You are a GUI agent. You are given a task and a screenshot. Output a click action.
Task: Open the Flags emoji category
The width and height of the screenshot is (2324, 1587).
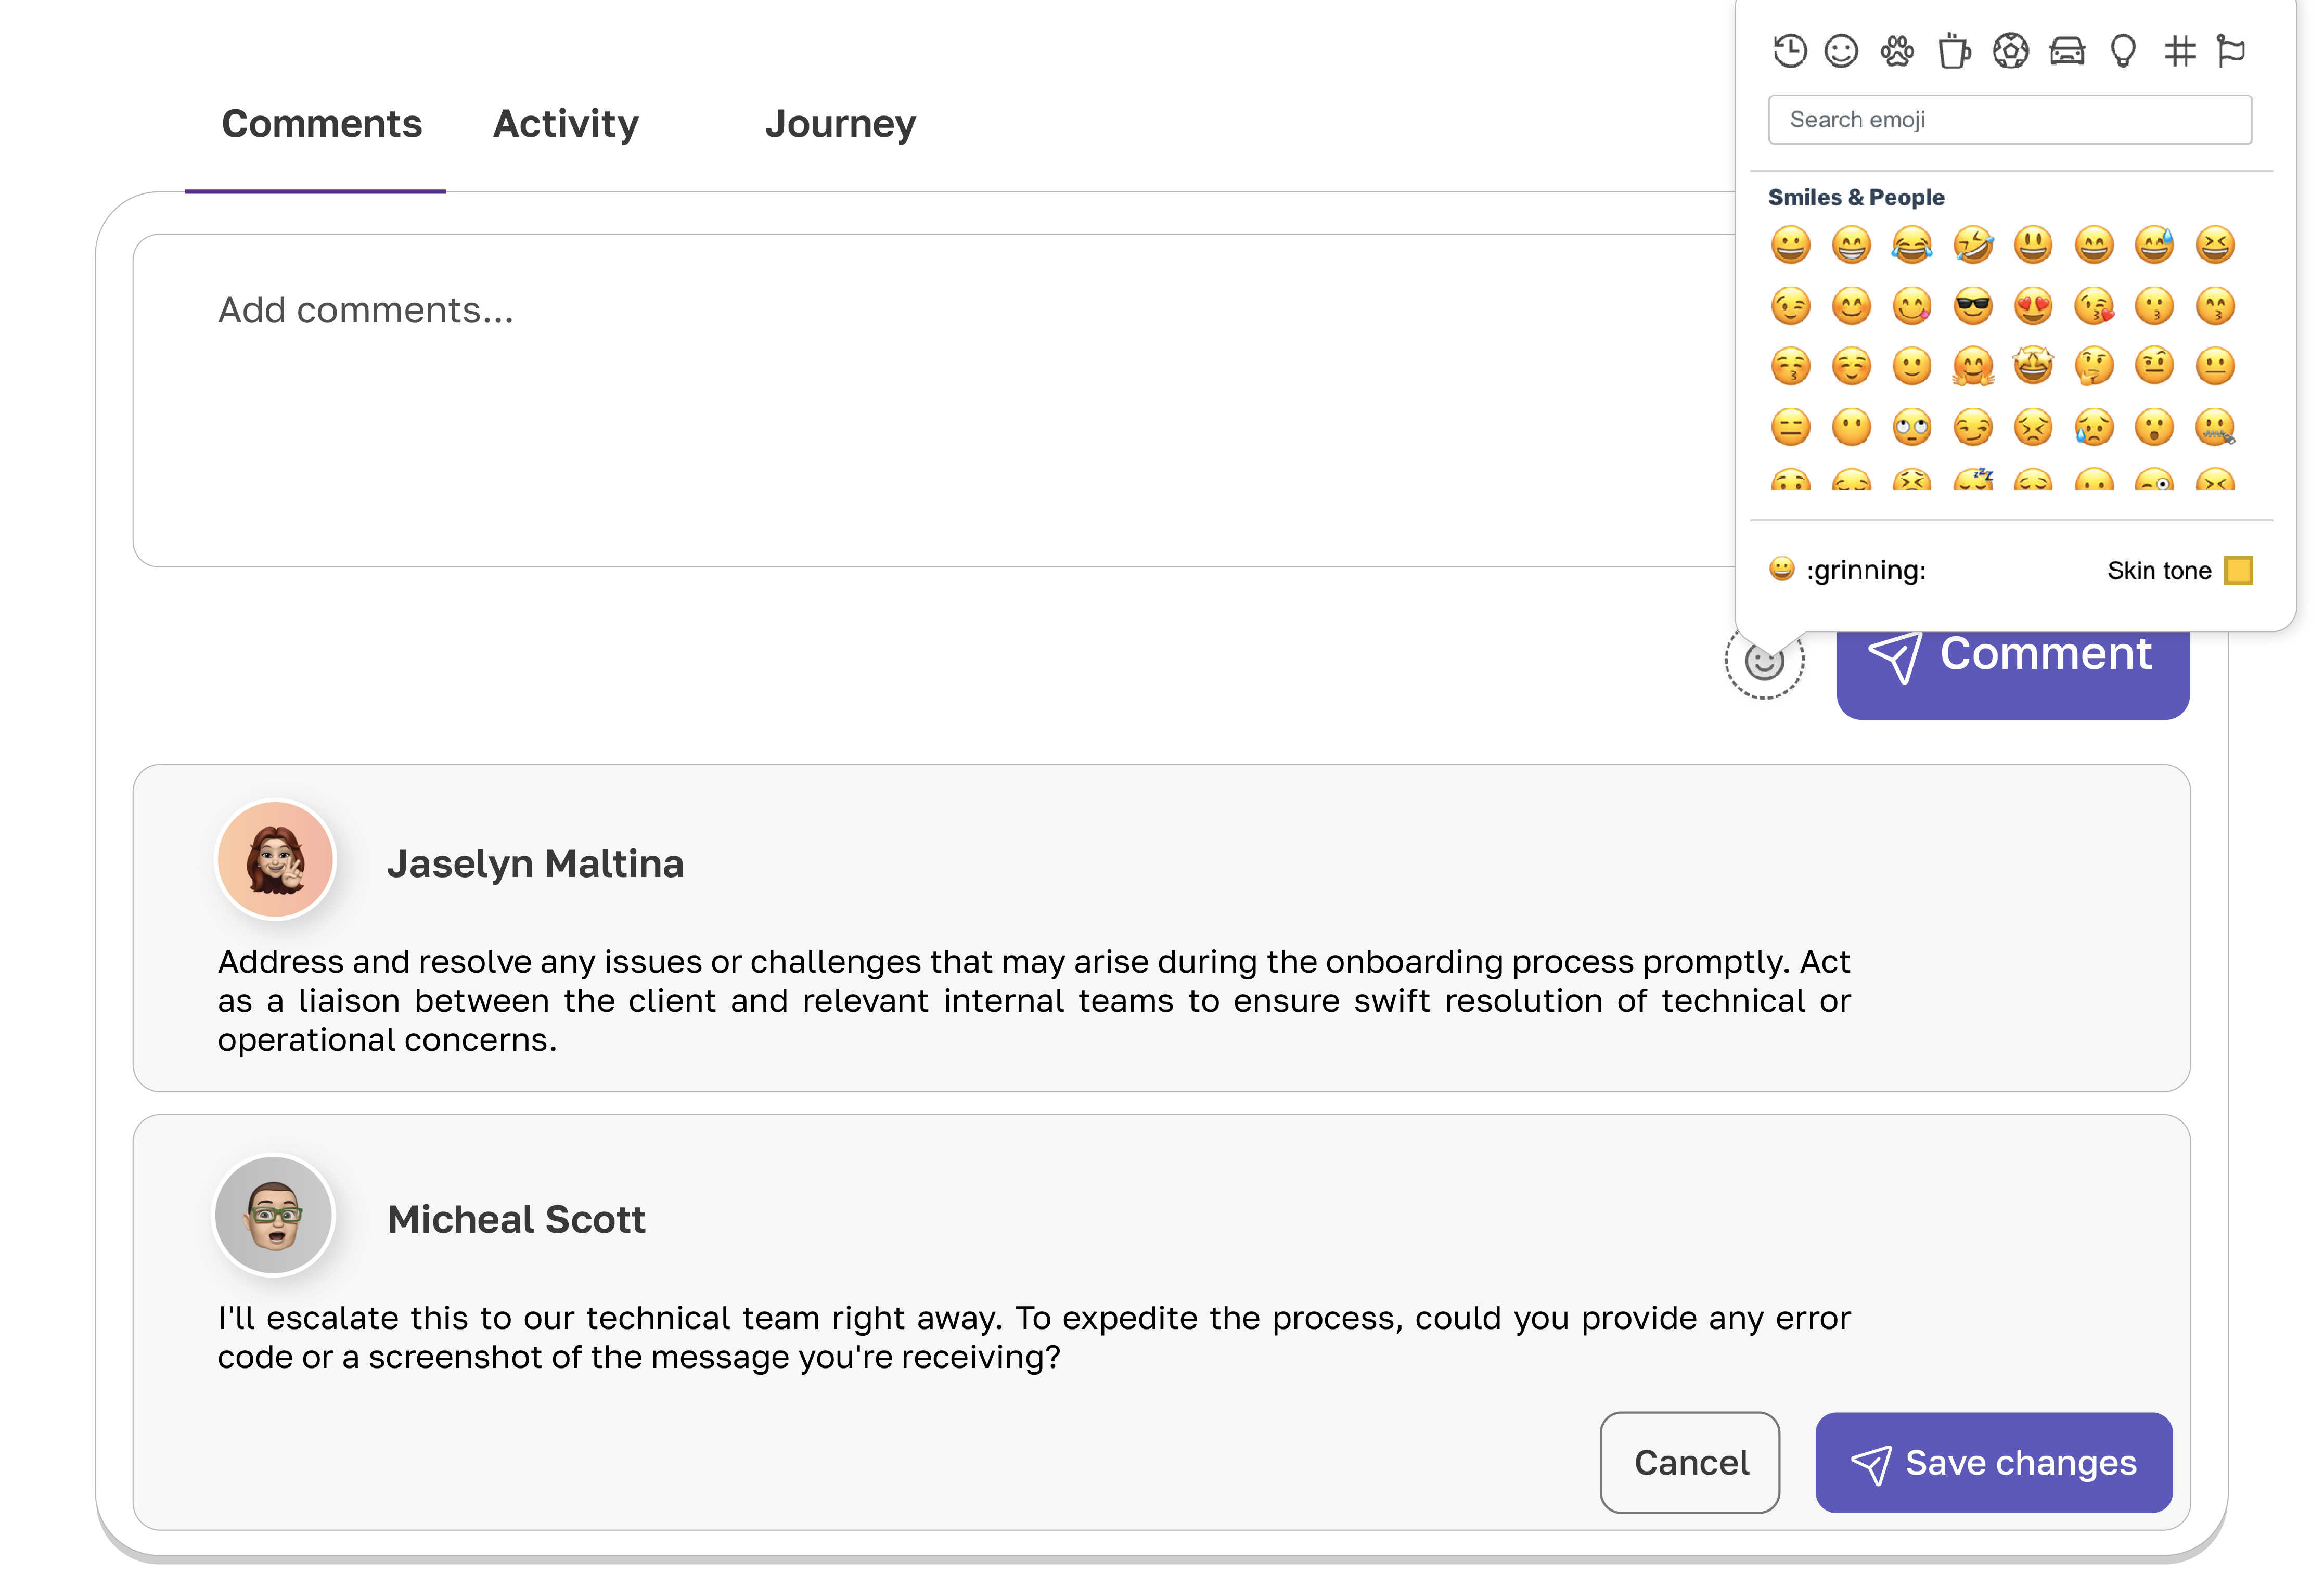pos(2231,50)
